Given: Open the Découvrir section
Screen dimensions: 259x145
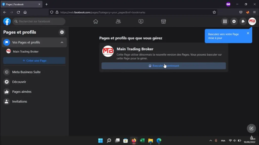Looking at the screenshot, I should pyautogui.click(x=34, y=82).
